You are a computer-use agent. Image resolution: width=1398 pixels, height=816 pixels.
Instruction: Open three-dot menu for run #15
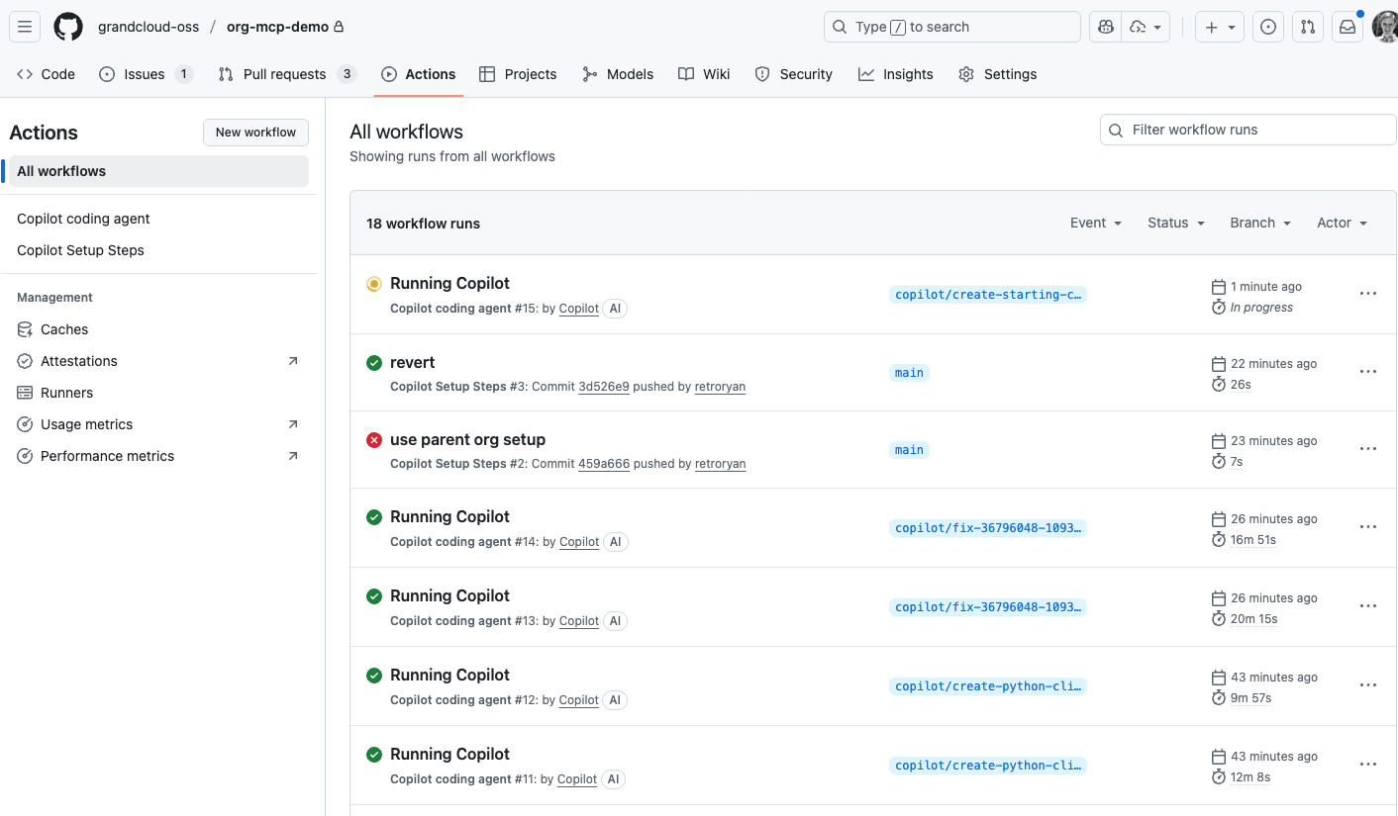point(1368,294)
